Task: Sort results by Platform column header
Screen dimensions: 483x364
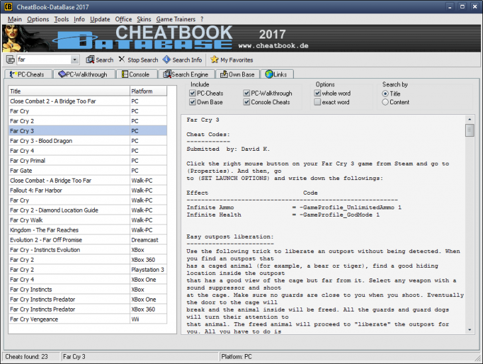Action: click(x=148, y=91)
